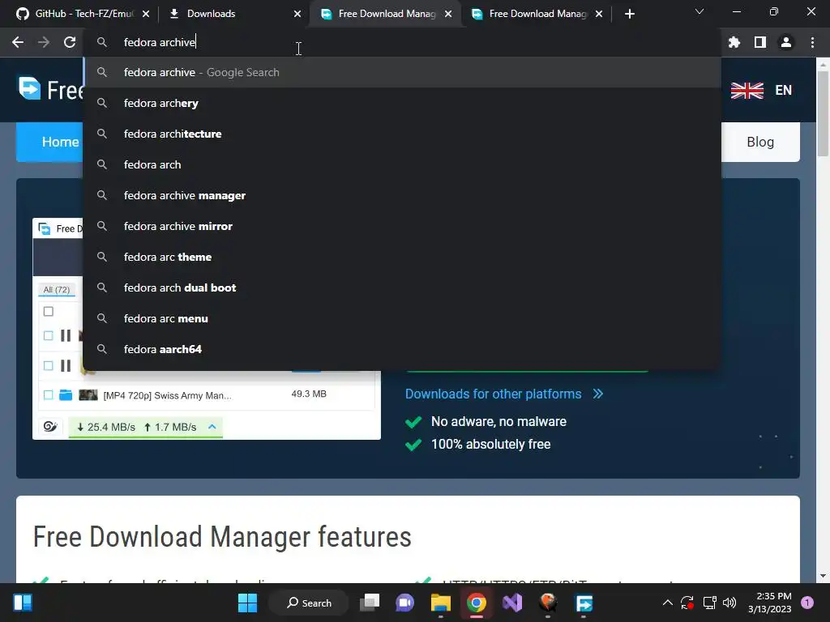The width and height of the screenshot is (830, 622).
Task: Open the taskbar Search box
Action: click(x=309, y=603)
